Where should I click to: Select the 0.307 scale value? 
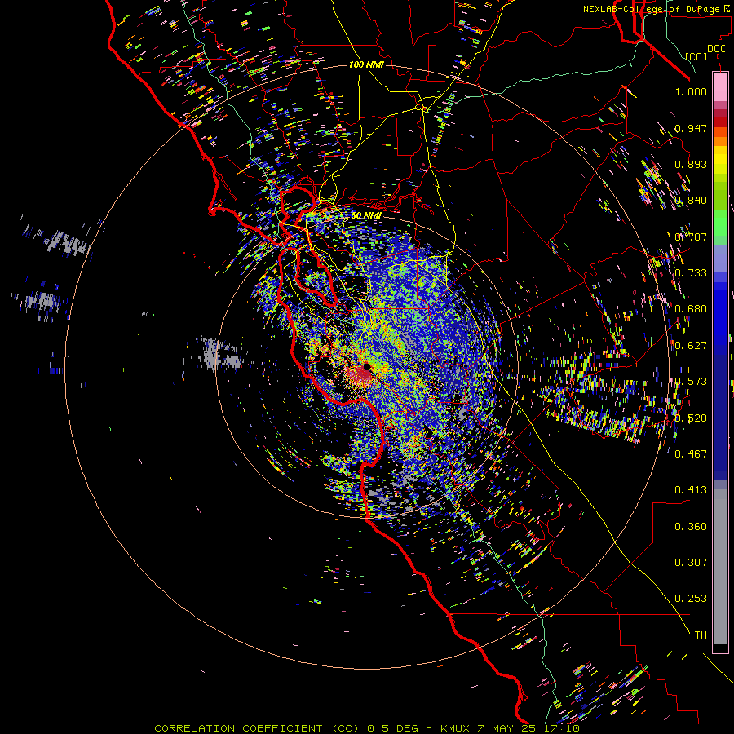[x=691, y=563]
